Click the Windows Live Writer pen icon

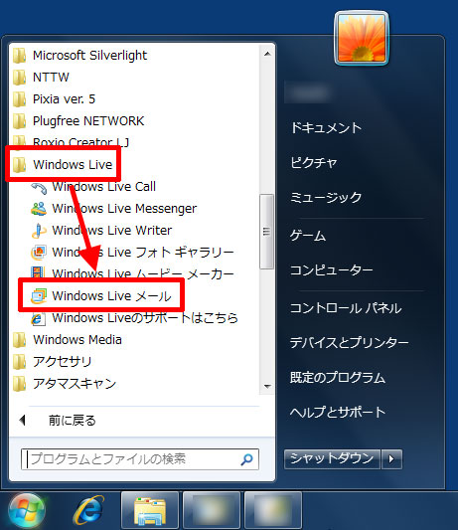coord(39,231)
